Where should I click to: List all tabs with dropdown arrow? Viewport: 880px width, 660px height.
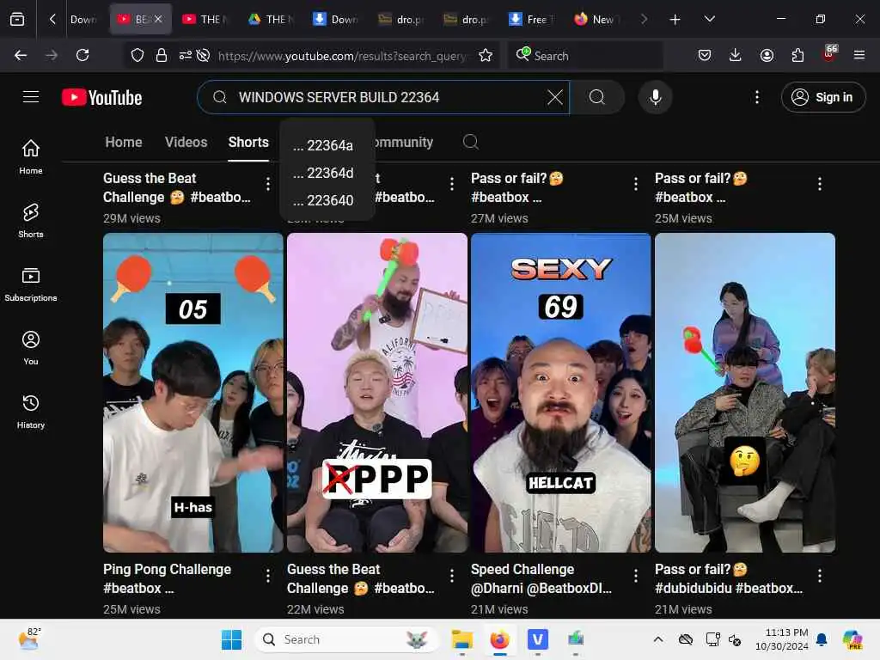point(709,19)
